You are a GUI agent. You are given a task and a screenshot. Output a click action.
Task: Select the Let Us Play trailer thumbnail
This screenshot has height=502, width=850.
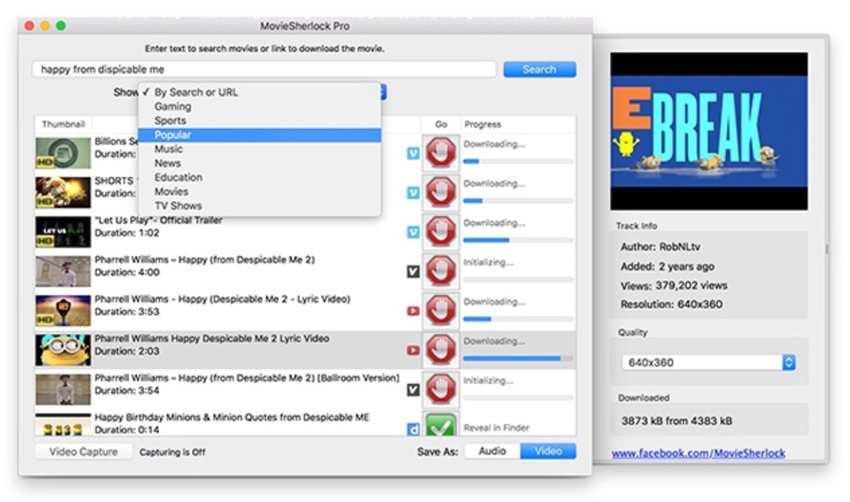point(63,232)
